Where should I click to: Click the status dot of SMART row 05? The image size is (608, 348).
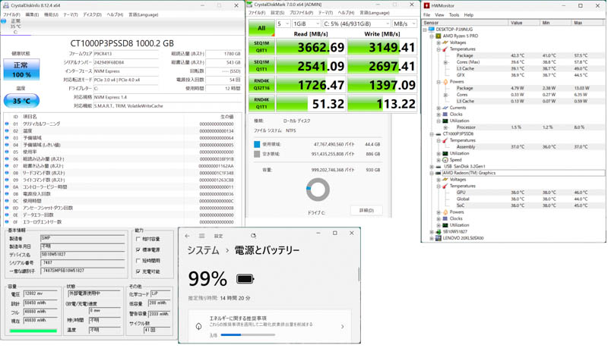click(7, 152)
